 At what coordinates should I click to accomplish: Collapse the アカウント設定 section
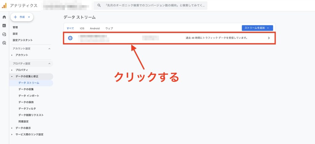49,49
